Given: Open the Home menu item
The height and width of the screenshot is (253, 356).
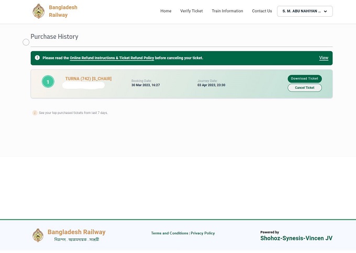Looking at the screenshot, I should (x=166, y=11).
